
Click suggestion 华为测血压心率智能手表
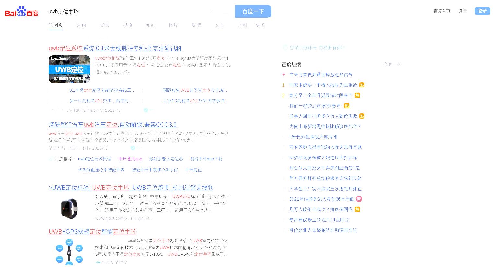101,170
